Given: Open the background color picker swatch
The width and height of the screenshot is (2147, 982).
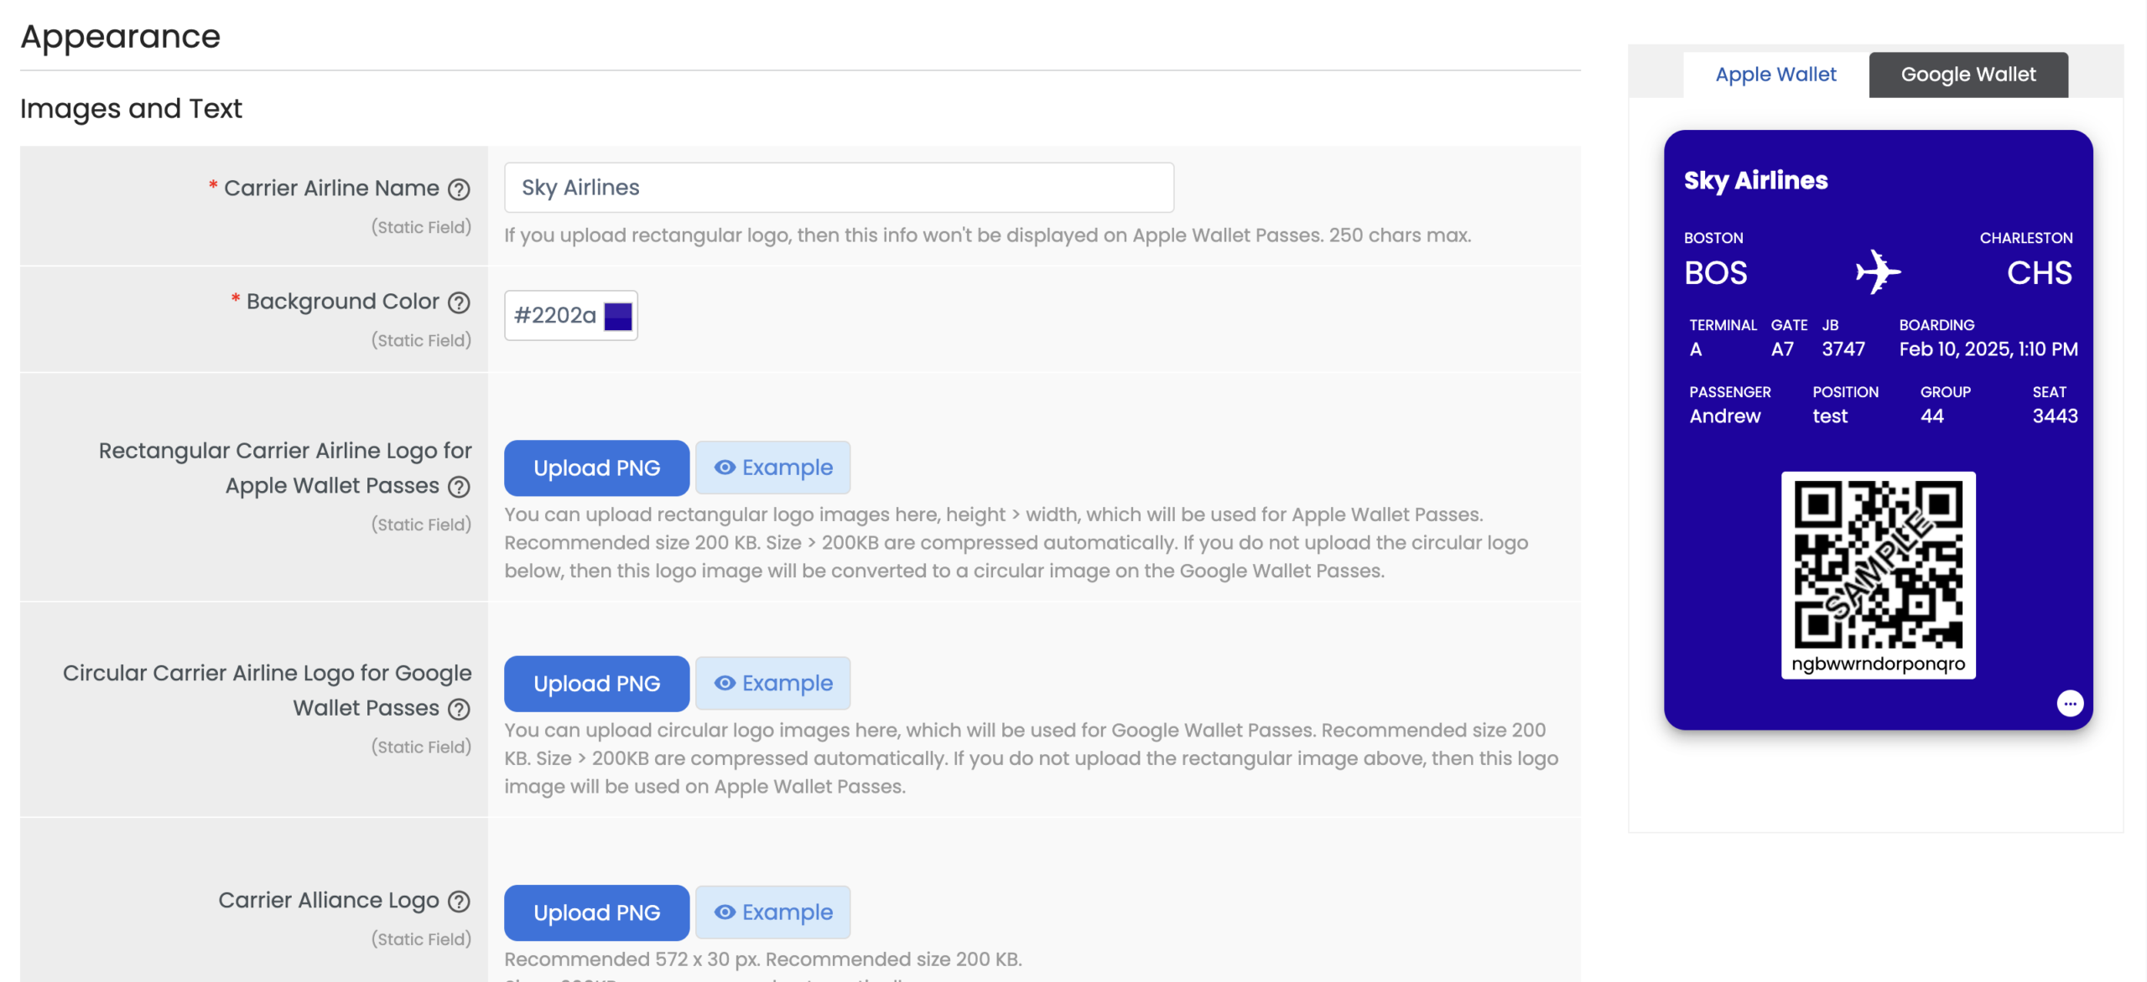Looking at the screenshot, I should (618, 315).
